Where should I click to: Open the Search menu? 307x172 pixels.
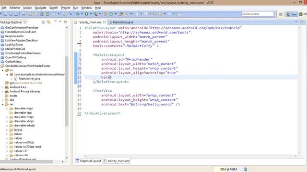53,8
